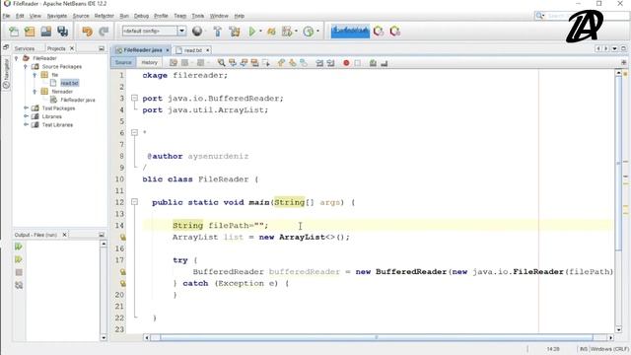The height and width of the screenshot is (355, 631).
Task: Click the Open Project toolbar icon
Action: coord(46,32)
